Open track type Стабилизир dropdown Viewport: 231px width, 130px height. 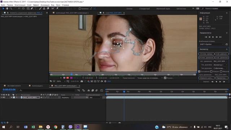point(220,68)
